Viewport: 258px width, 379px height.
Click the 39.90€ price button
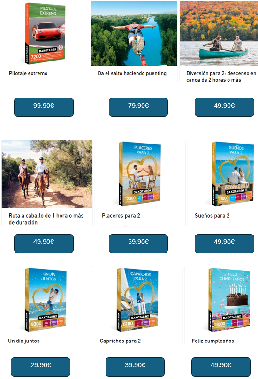coord(135,367)
